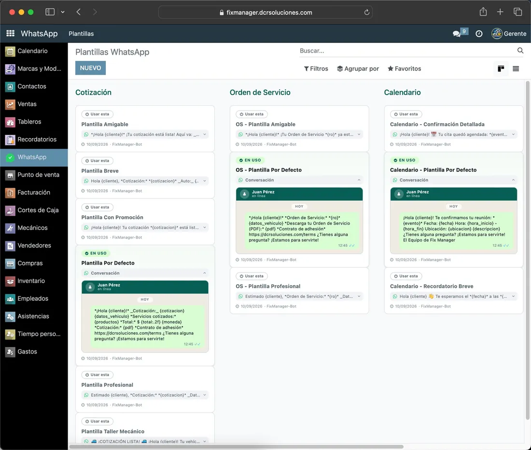Open the activities clock icon
The image size is (531, 450).
pos(479,33)
